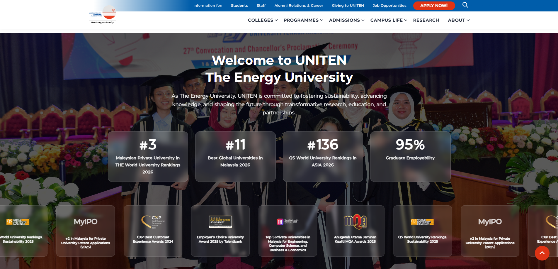558x269 pixels.
Task: Select the THE World University Rankings logo
Action: 287,222
